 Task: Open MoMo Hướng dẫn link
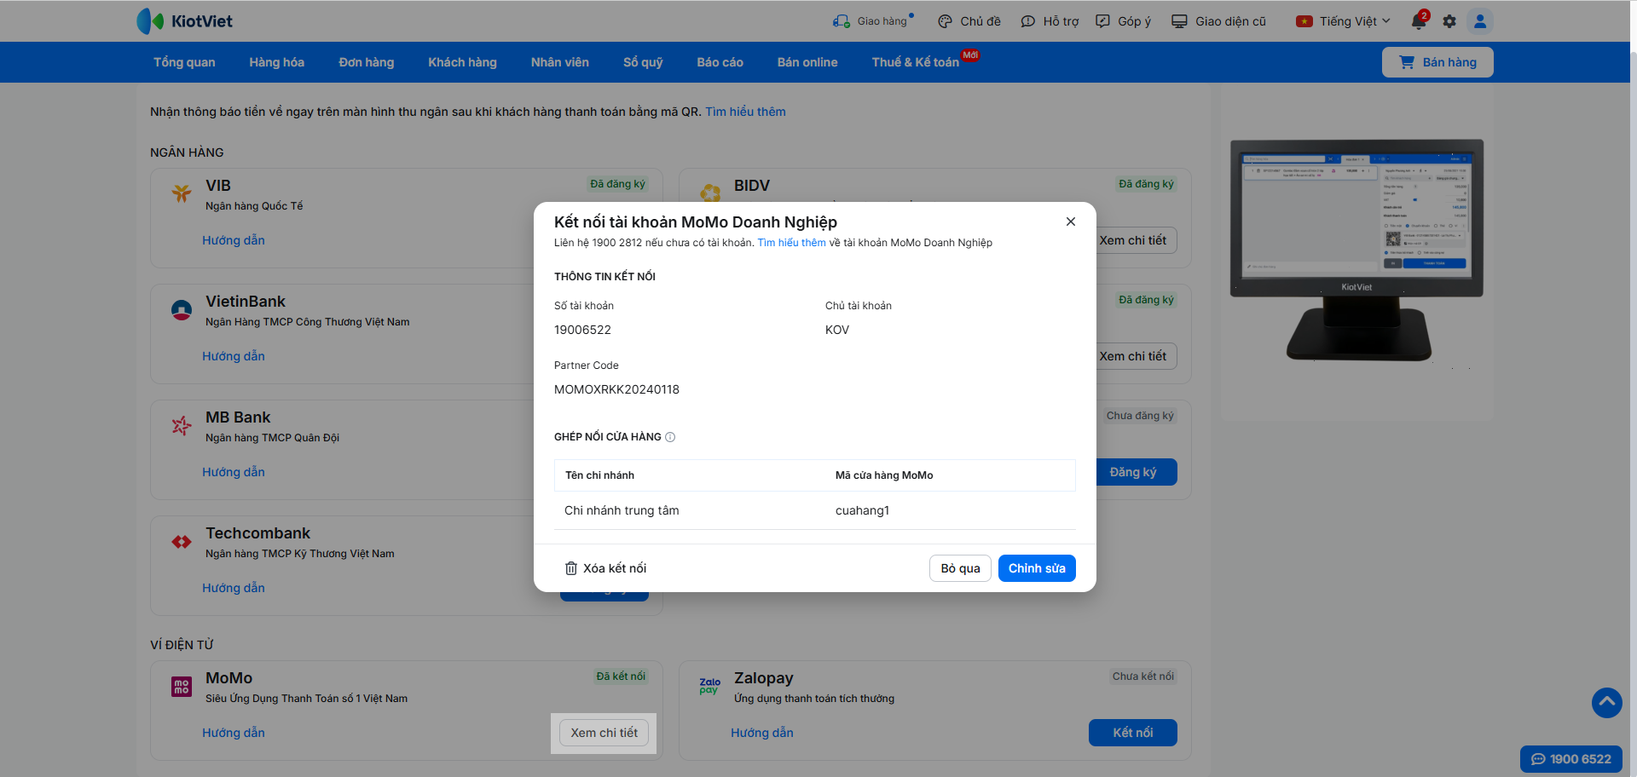[x=234, y=733]
